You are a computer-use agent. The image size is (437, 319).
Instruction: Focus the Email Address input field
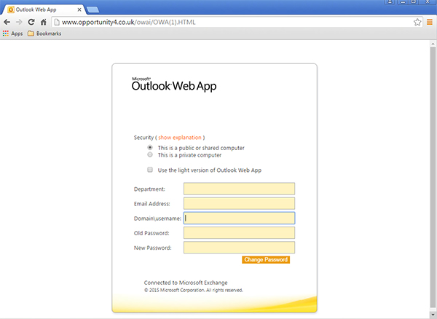tap(239, 203)
